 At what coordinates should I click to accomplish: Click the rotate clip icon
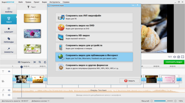click(45, 62)
